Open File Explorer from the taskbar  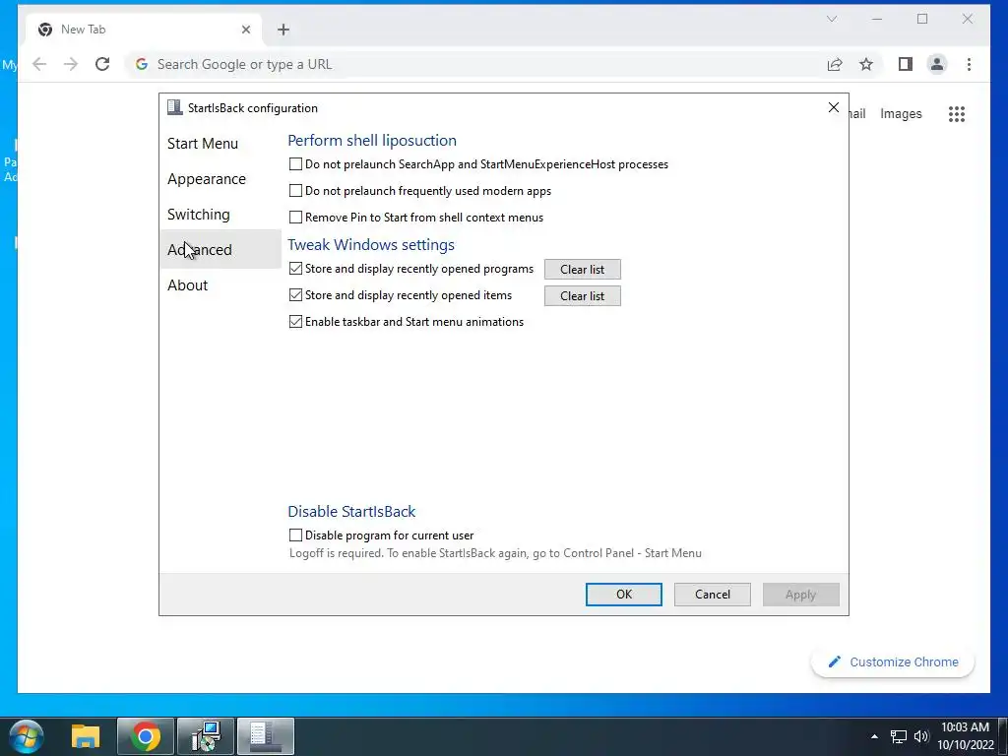(86, 736)
